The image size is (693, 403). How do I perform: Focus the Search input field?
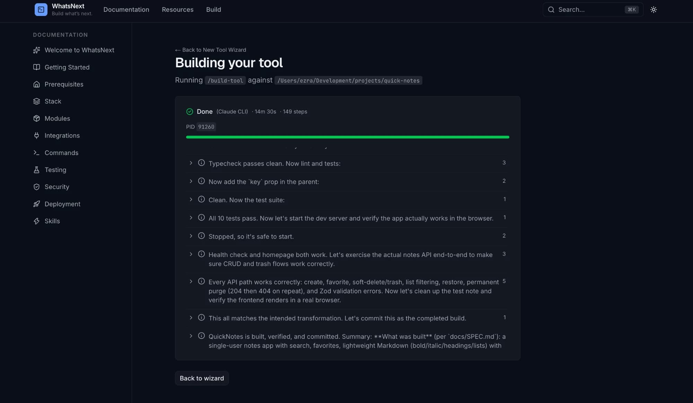593,10
